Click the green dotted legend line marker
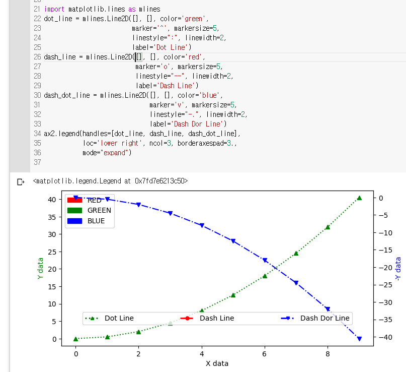Screen dimensions: 406x372 tap(92, 318)
